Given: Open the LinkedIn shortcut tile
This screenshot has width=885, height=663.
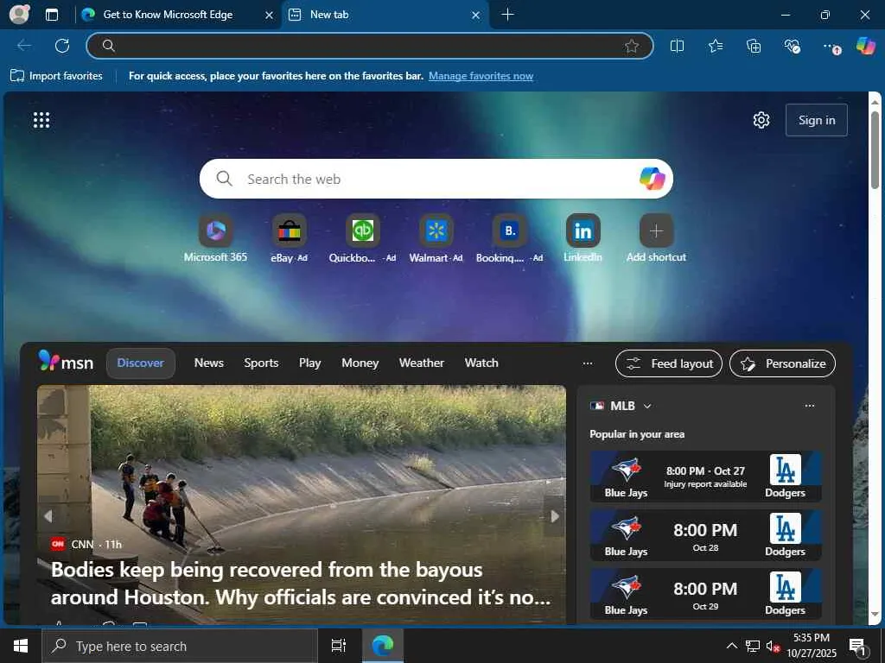Looking at the screenshot, I should [583, 238].
